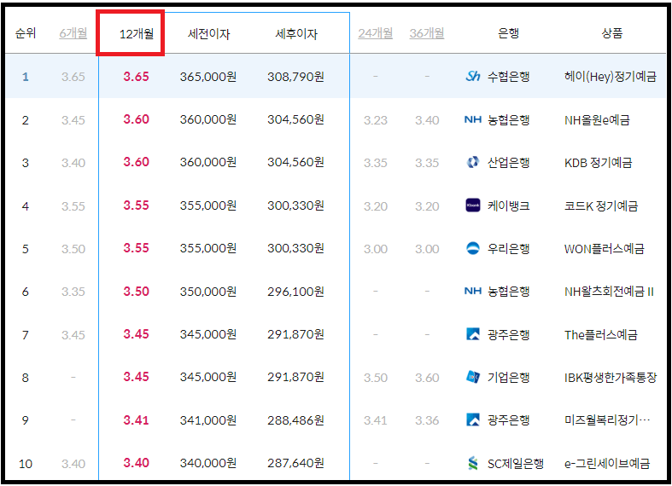Click the Suhyup Bank Sh logo
This screenshot has width=672, height=486.
click(x=473, y=77)
